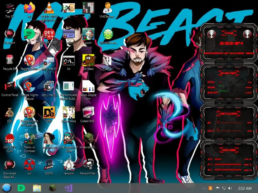The width and height of the screenshot is (258, 193).
Task: Select the maze icon labeled 3
Action: [x=88, y=8]
